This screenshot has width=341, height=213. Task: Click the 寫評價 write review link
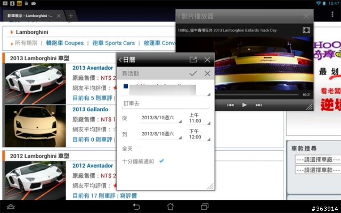point(128,196)
